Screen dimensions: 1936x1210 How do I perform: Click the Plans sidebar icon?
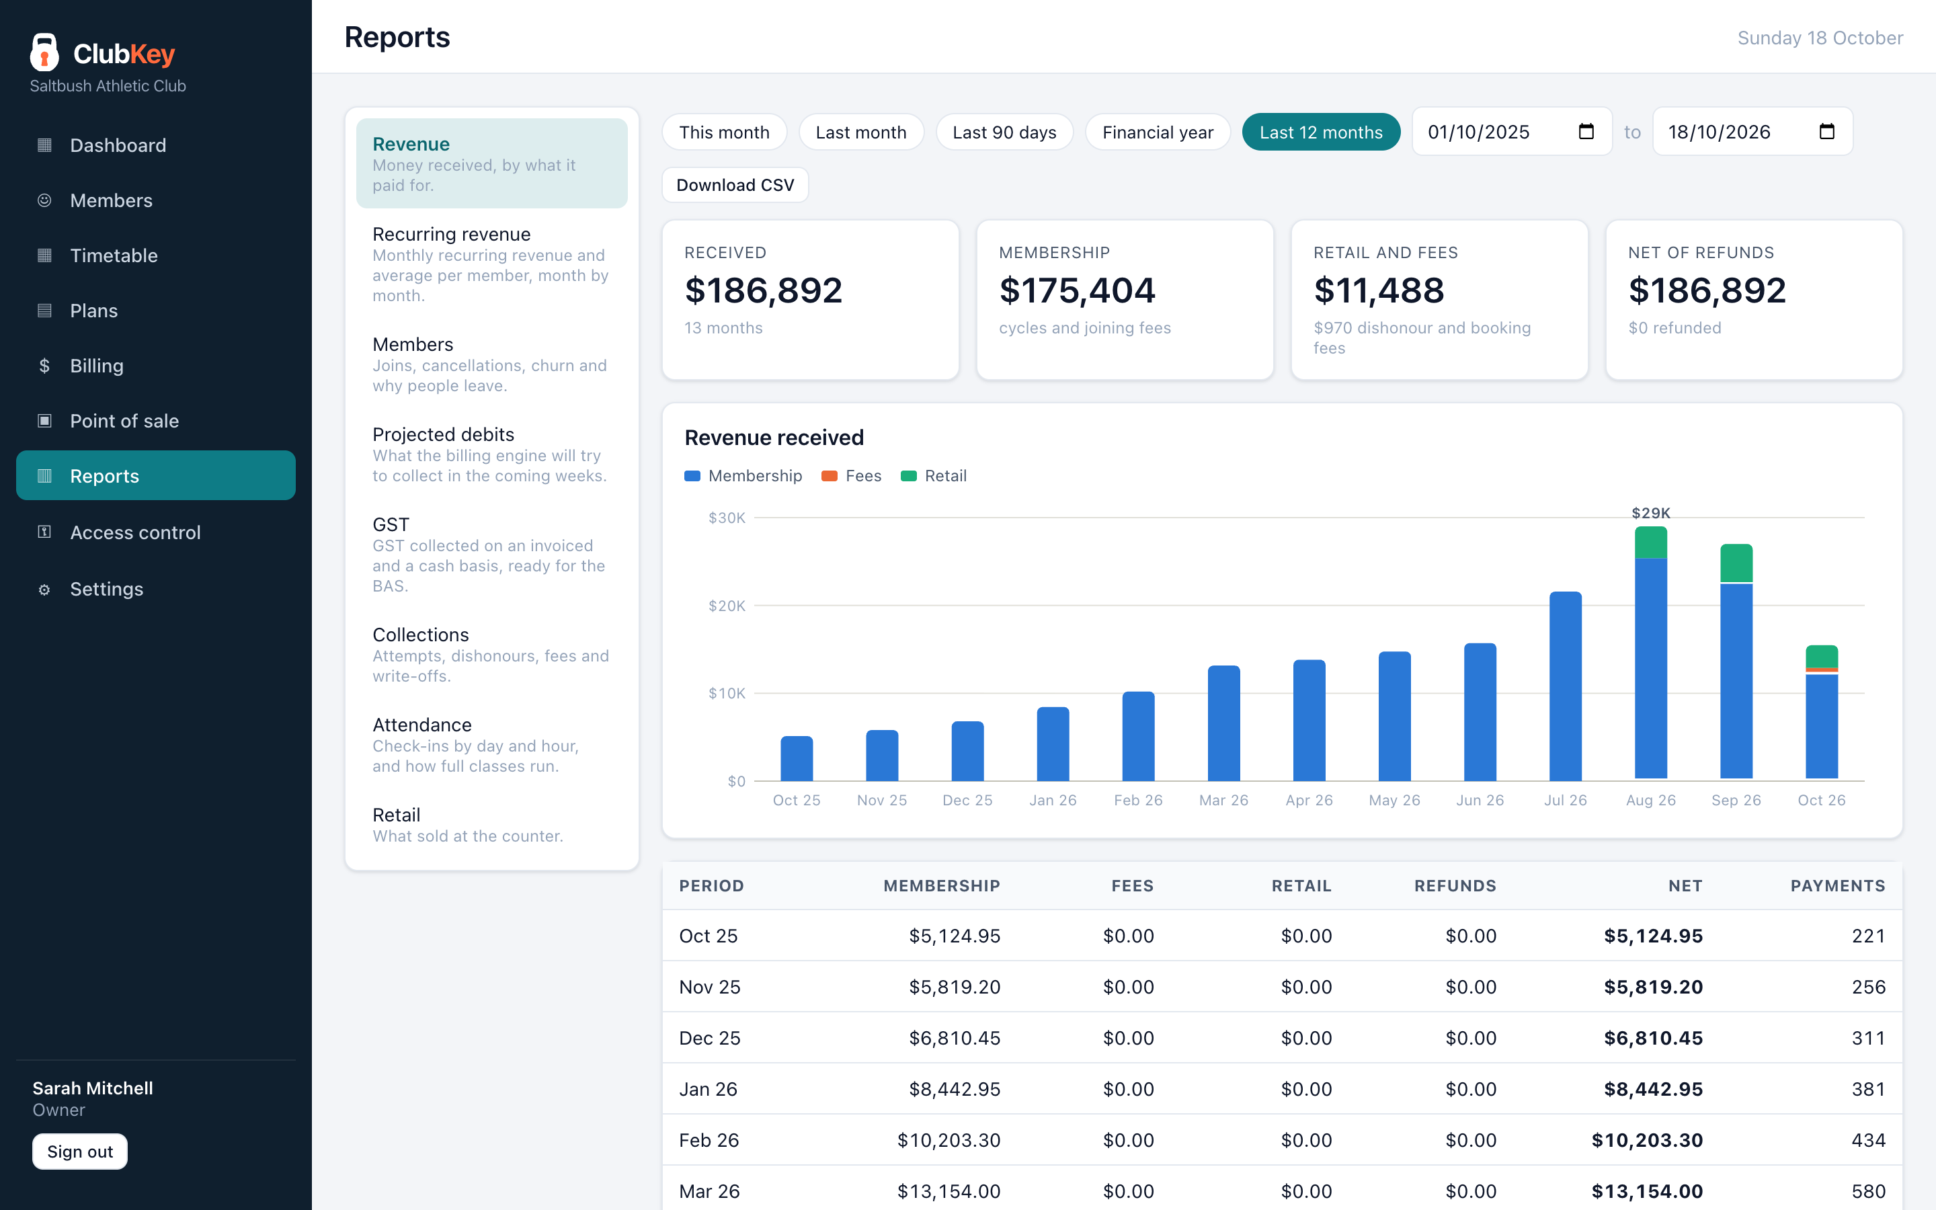coord(45,311)
